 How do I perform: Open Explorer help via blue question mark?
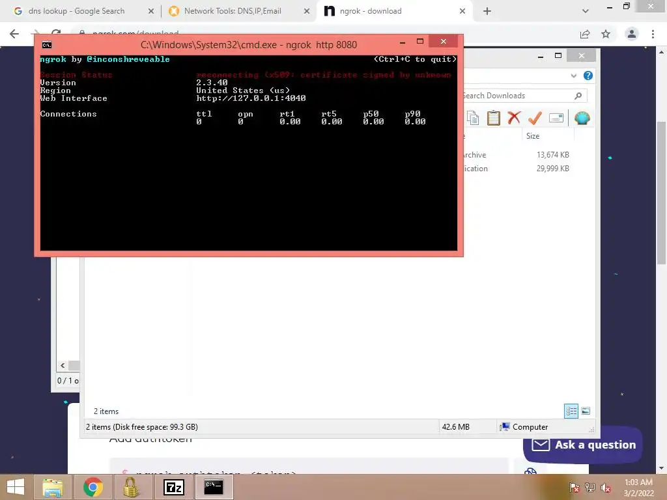pos(588,76)
